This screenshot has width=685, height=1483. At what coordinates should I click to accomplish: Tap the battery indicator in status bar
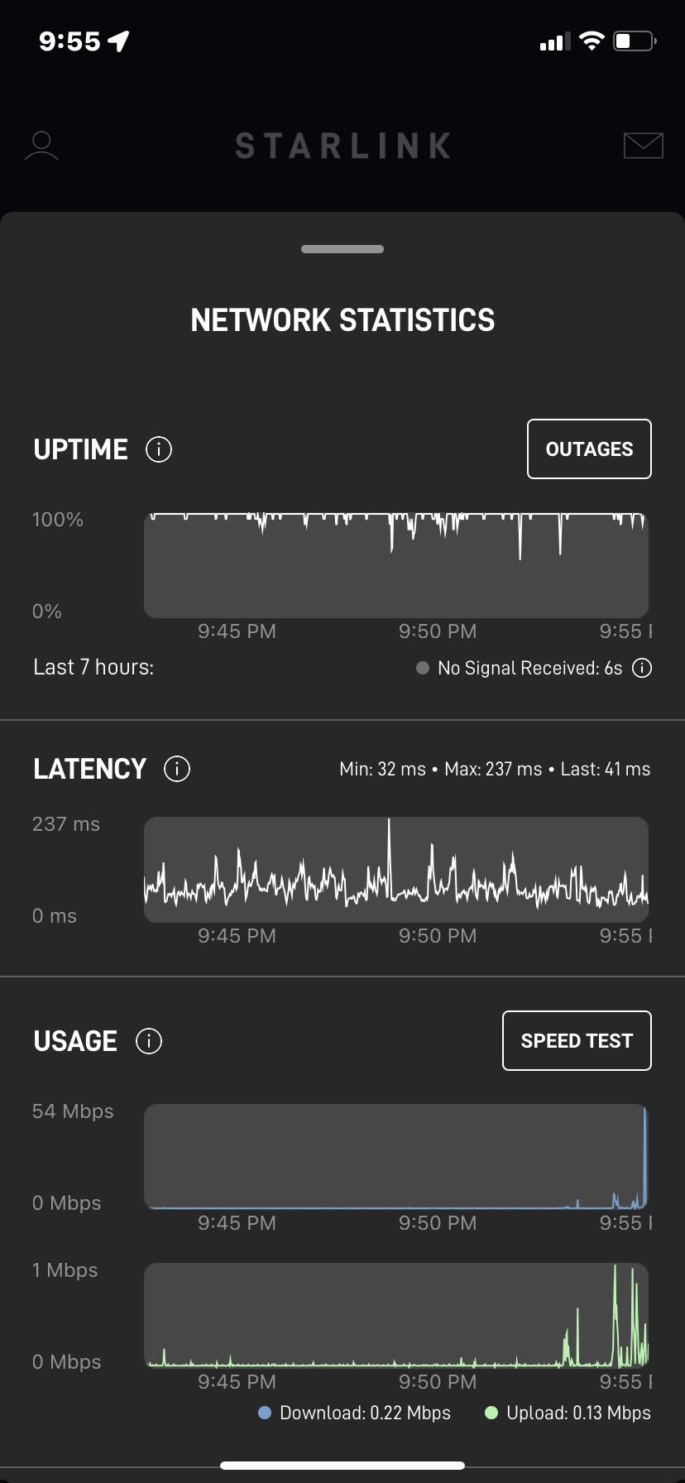pos(635,41)
